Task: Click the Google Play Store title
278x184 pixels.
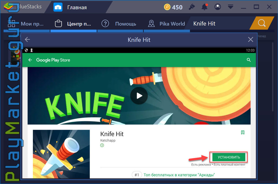Action: pos(53,60)
